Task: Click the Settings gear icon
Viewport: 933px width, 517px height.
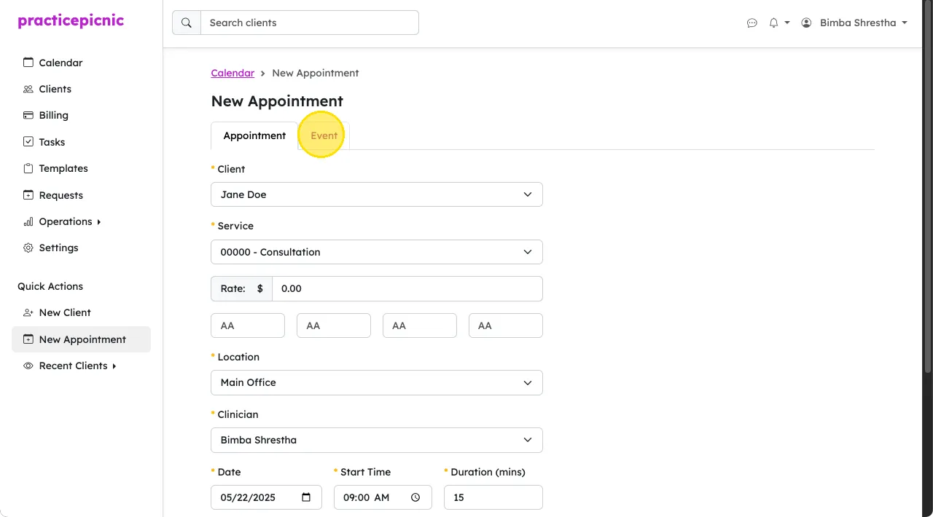Action: pyautogui.click(x=28, y=248)
